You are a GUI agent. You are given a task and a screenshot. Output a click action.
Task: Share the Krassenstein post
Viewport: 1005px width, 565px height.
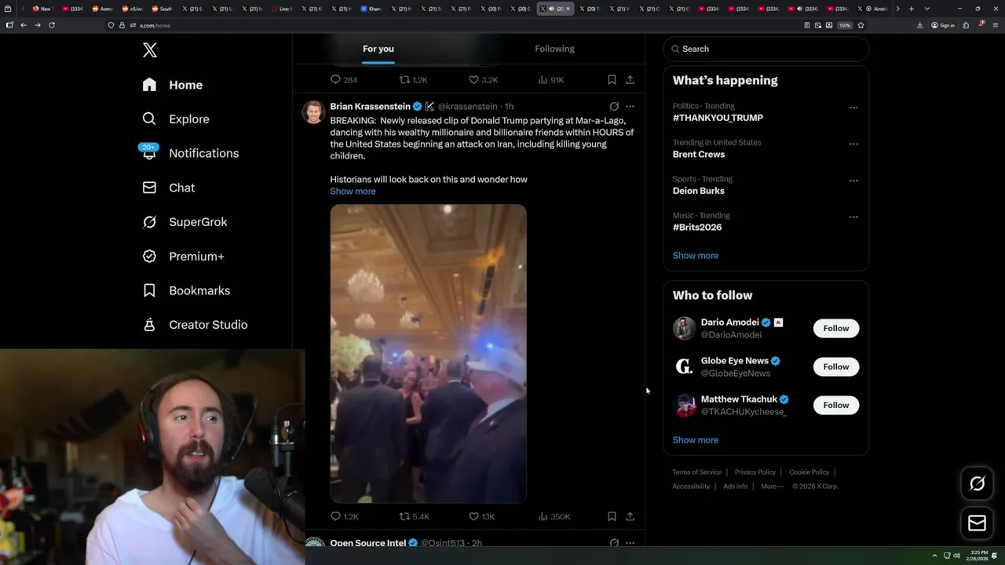point(630,516)
